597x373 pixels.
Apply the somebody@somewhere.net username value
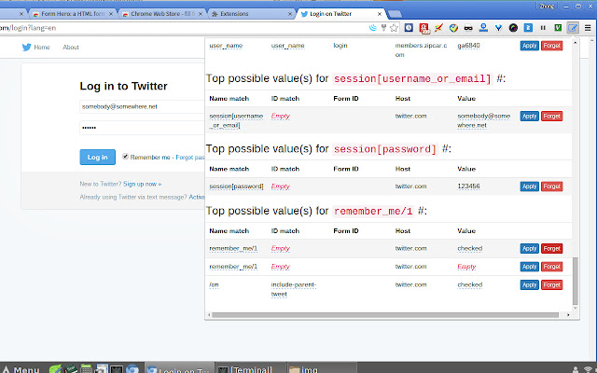[x=529, y=116]
